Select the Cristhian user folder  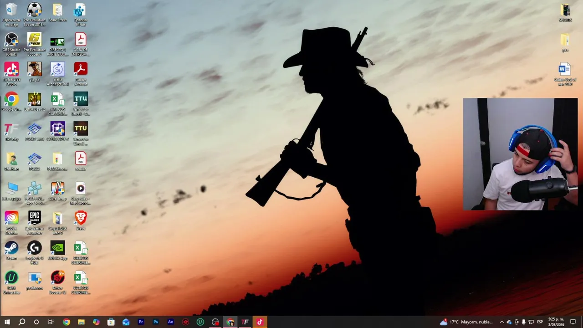[11, 161]
